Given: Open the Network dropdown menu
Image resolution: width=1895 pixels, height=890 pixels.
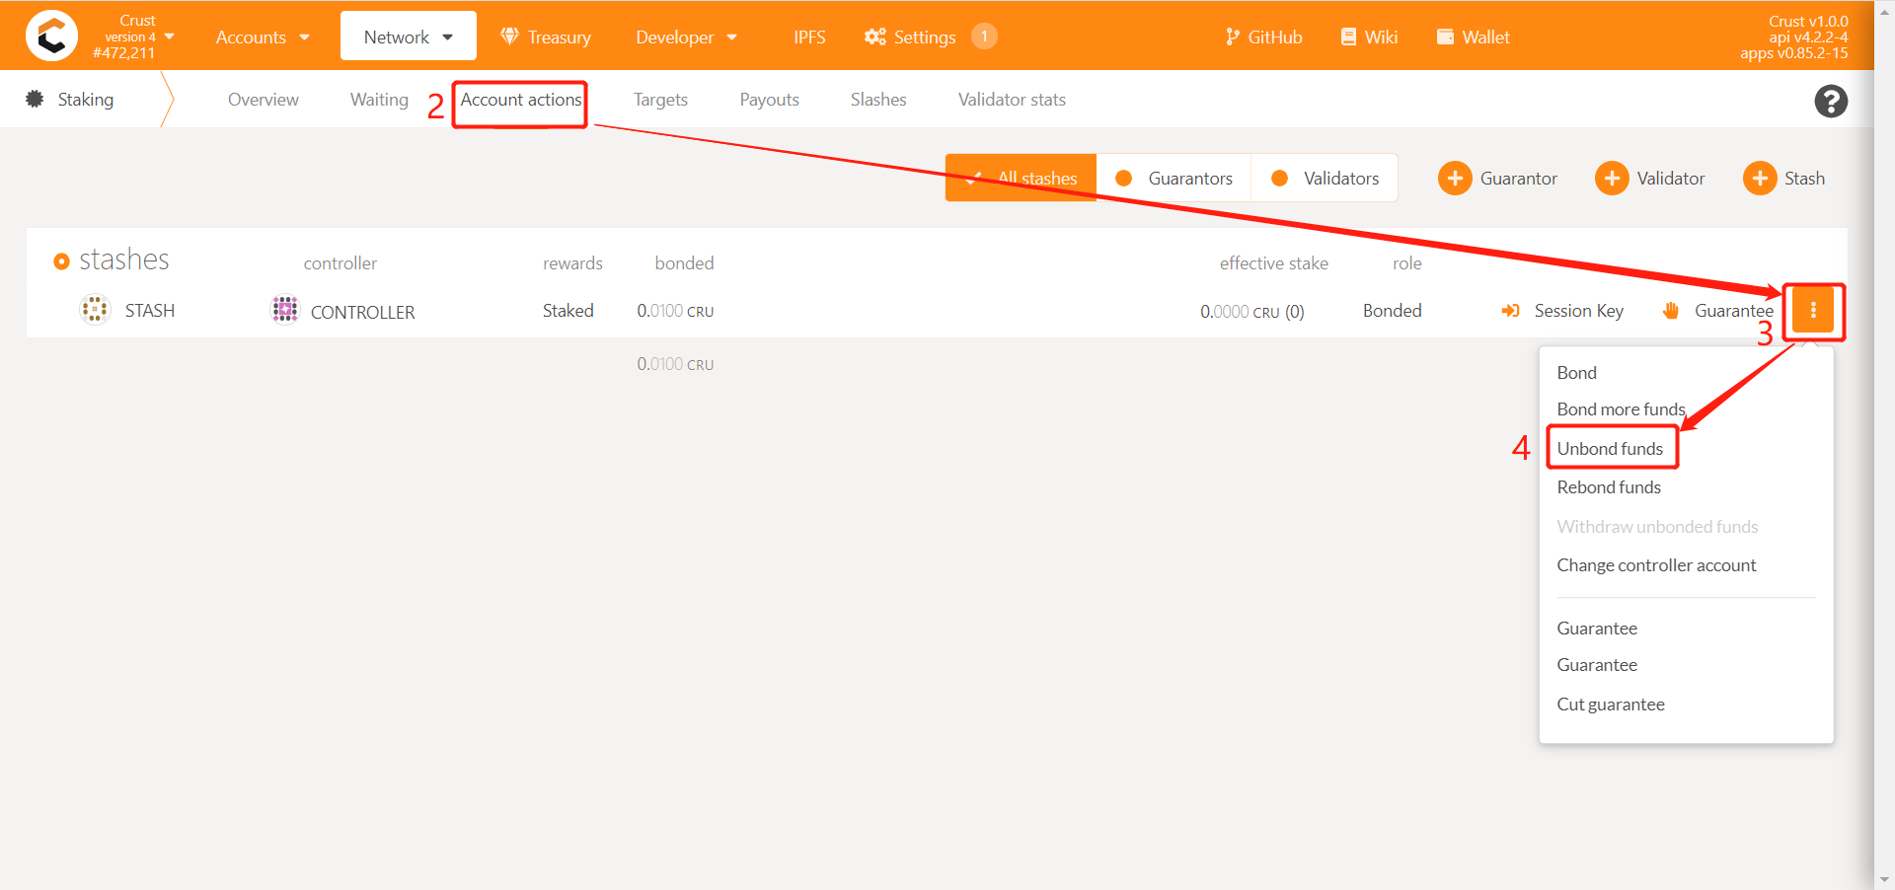Looking at the screenshot, I should [x=409, y=37].
